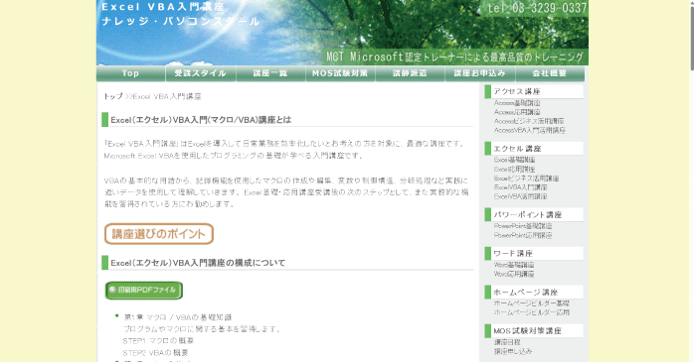Image resolution: width=694 pixels, height=362 pixels.
Task: Click the 第1章 マクロ / VBAの基礎知識 item
Action: pyautogui.click(x=178, y=317)
